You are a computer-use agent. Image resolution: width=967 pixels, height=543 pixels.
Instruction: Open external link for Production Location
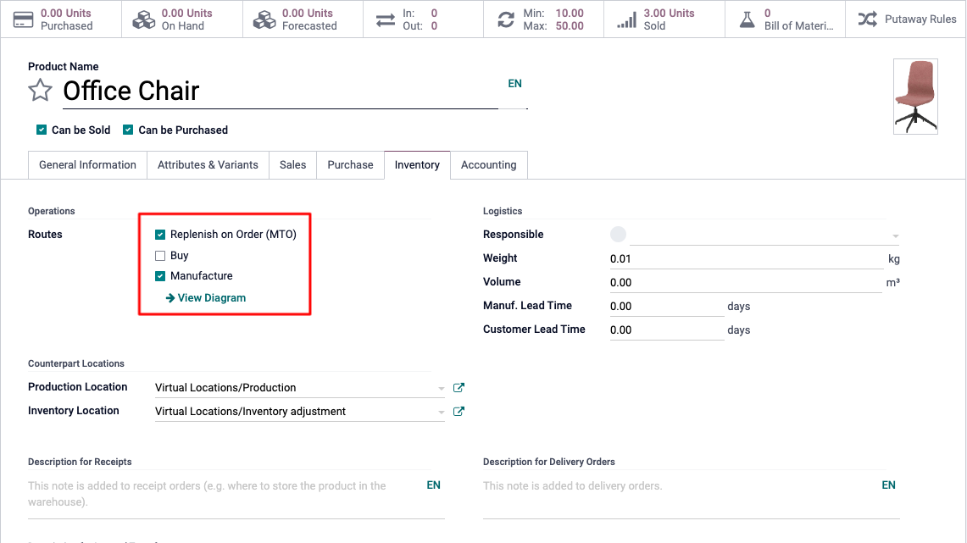point(459,388)
